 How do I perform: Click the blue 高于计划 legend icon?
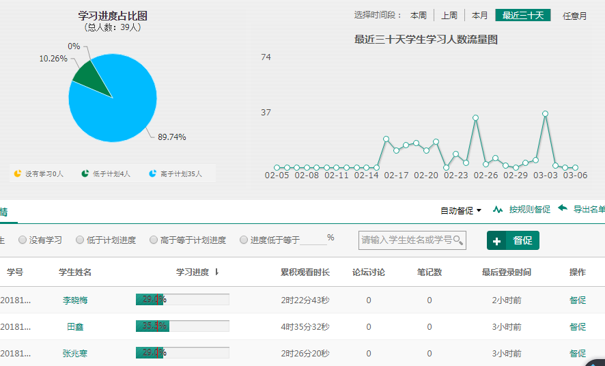152,173
